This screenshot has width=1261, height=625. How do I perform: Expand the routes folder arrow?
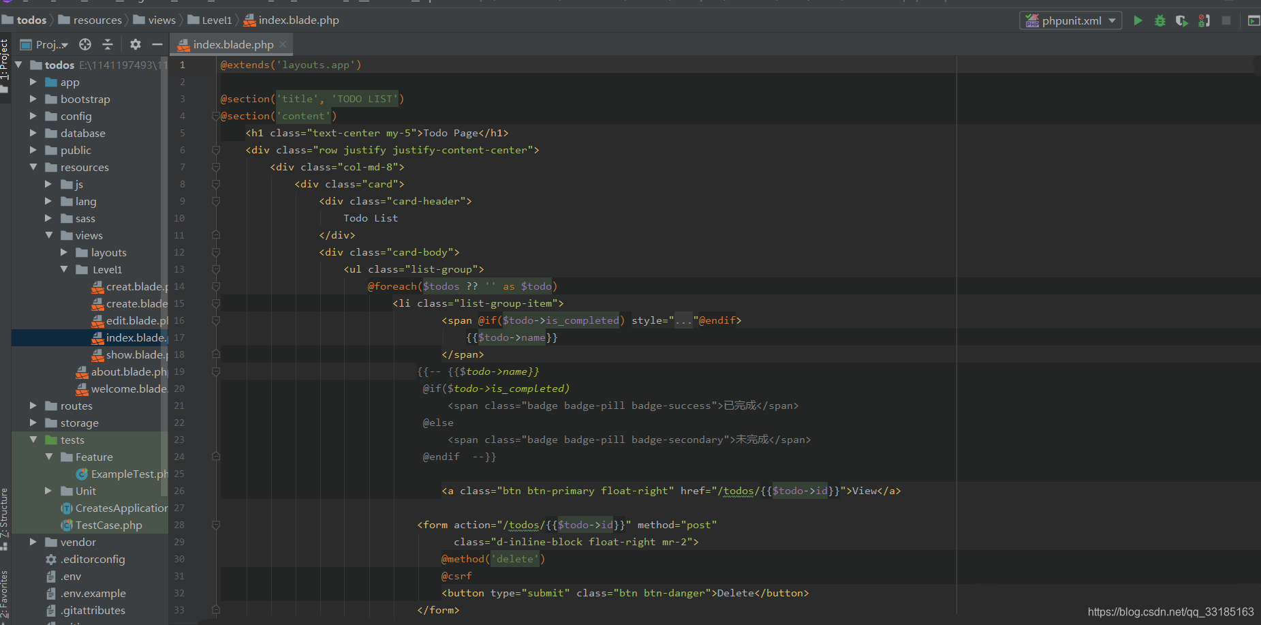[x=33, y=406]
